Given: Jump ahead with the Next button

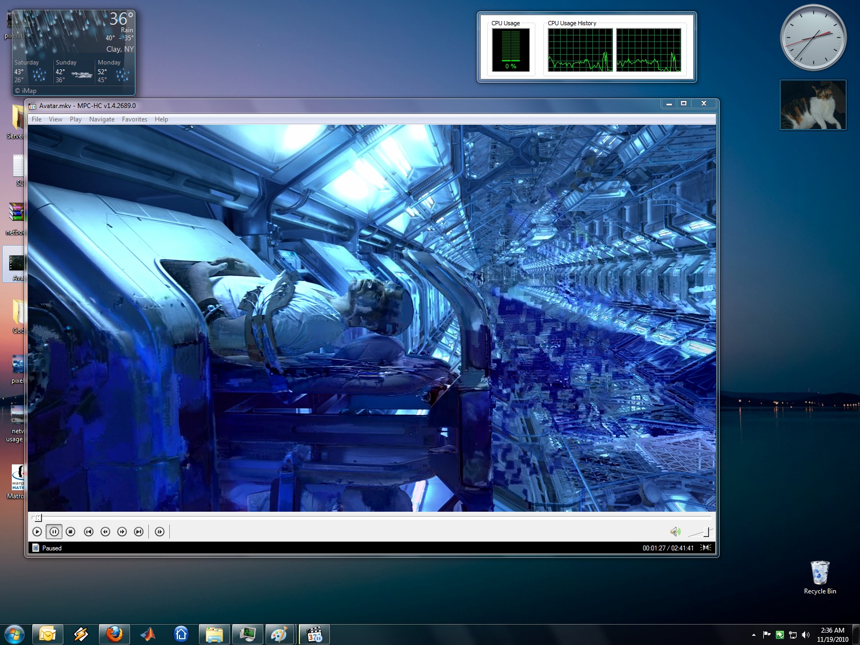Looking at the screenshot, I should [x=139, y=532].
